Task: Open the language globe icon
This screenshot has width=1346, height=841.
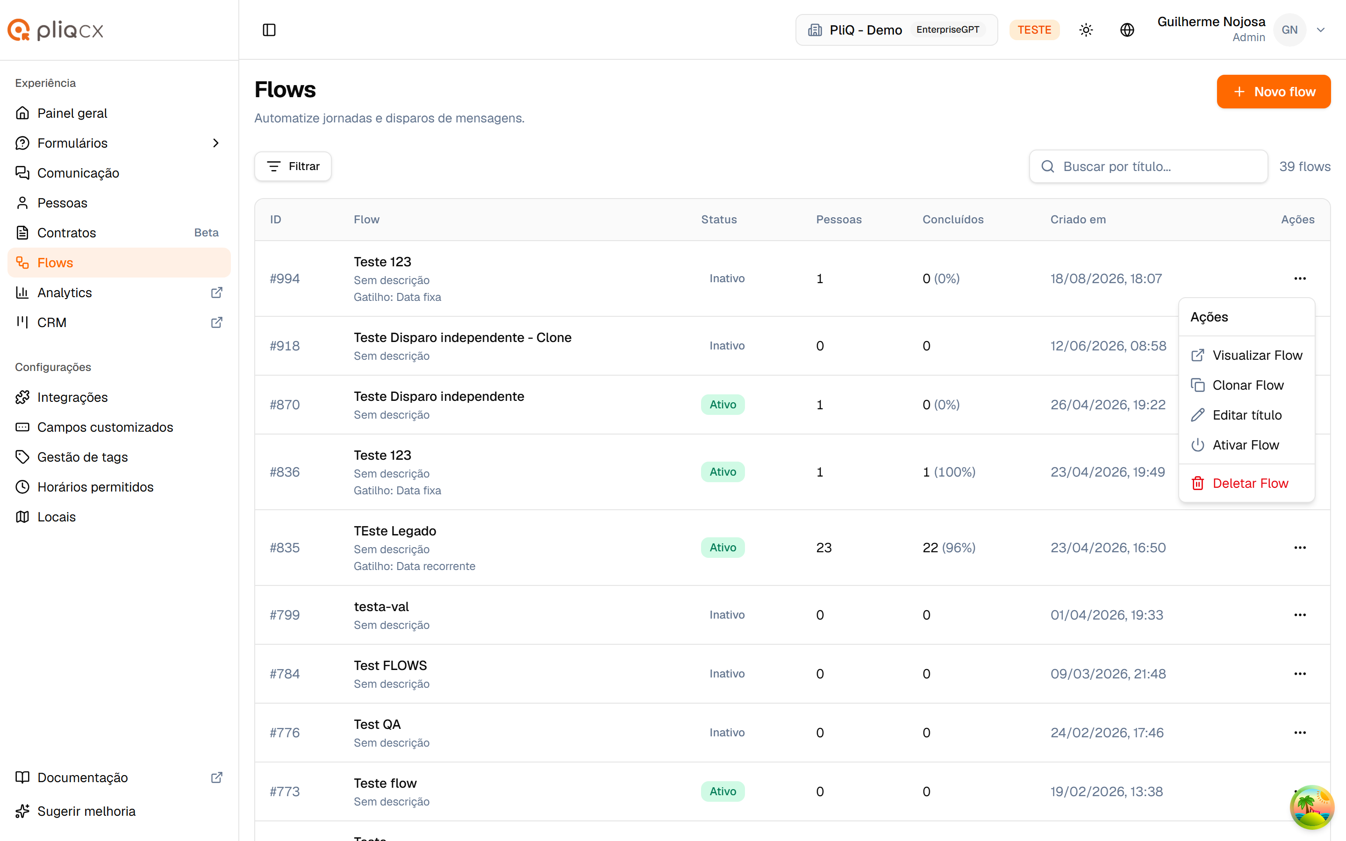Action: (x=1127, y=30)
